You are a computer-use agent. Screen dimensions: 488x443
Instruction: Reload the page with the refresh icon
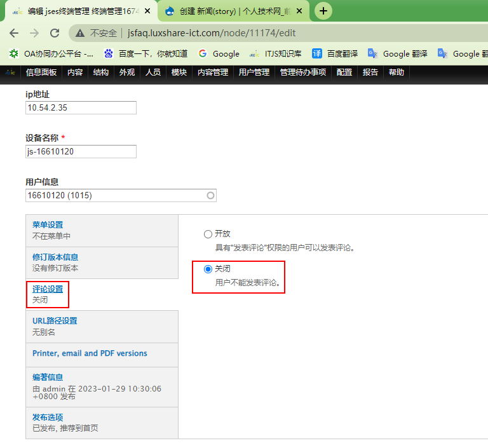coord(55,33)
